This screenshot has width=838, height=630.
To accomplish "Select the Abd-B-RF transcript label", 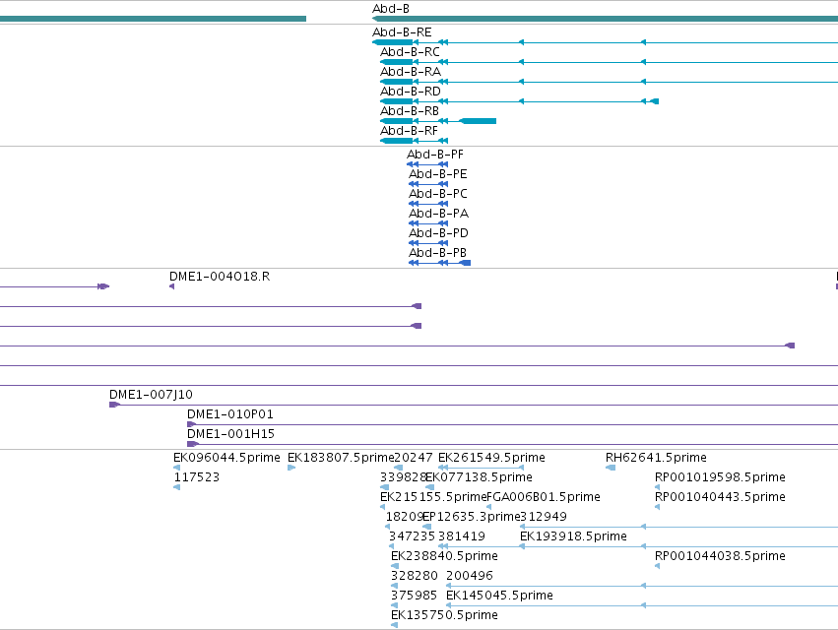I will [409, 131].
